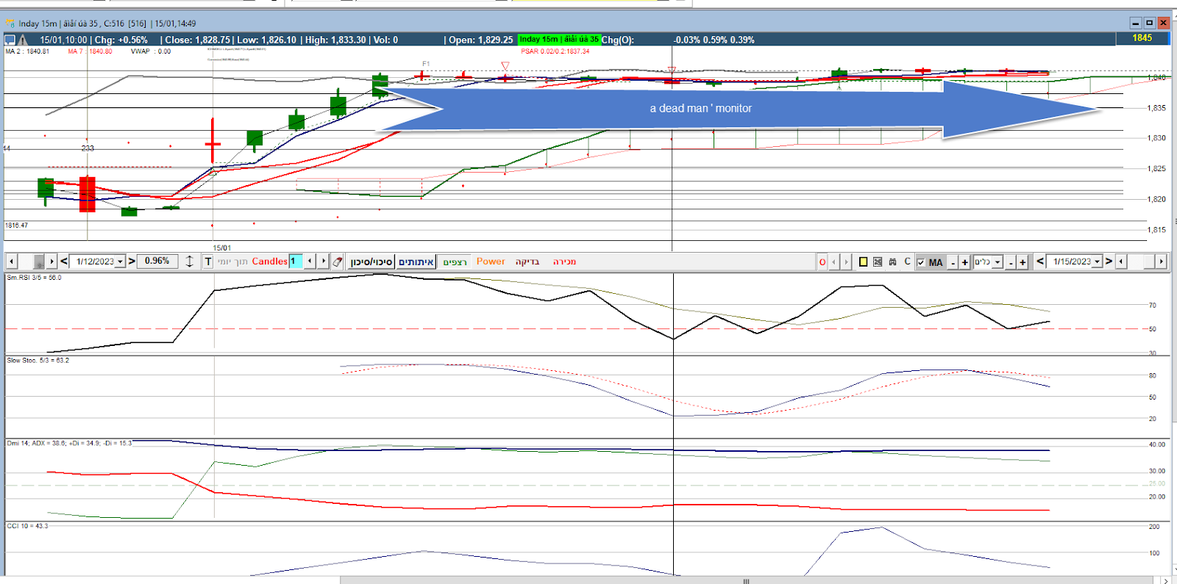This screenshot has width=1177, height=584.
Task: Click the green Inday 15m label
Action: 559,39
